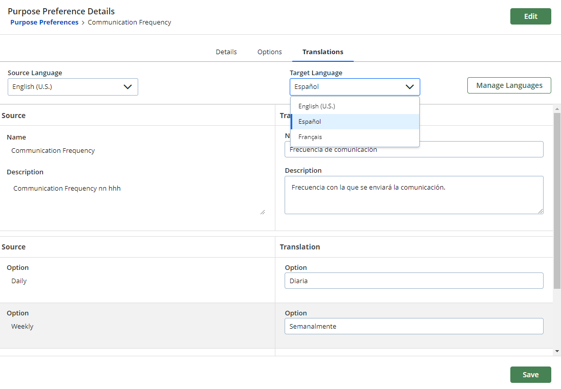Switch to the Options tab

[x=269, y=52]
